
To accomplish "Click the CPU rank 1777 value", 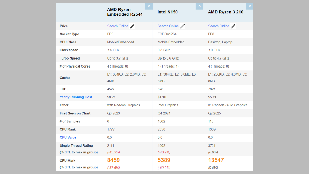I will pyautogui.click(x=111, y=129).
